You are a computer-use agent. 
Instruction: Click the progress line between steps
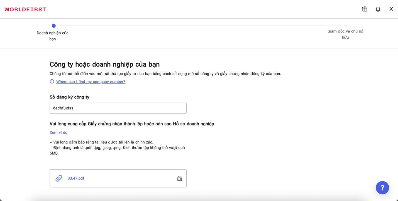click(199, 26)
